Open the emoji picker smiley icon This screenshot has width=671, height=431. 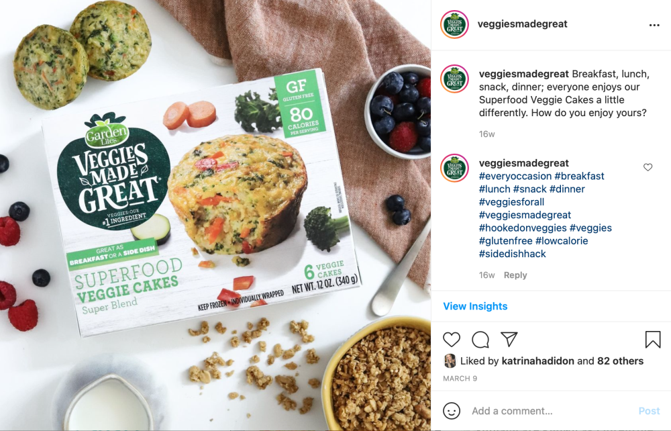[x=451, y=411]
